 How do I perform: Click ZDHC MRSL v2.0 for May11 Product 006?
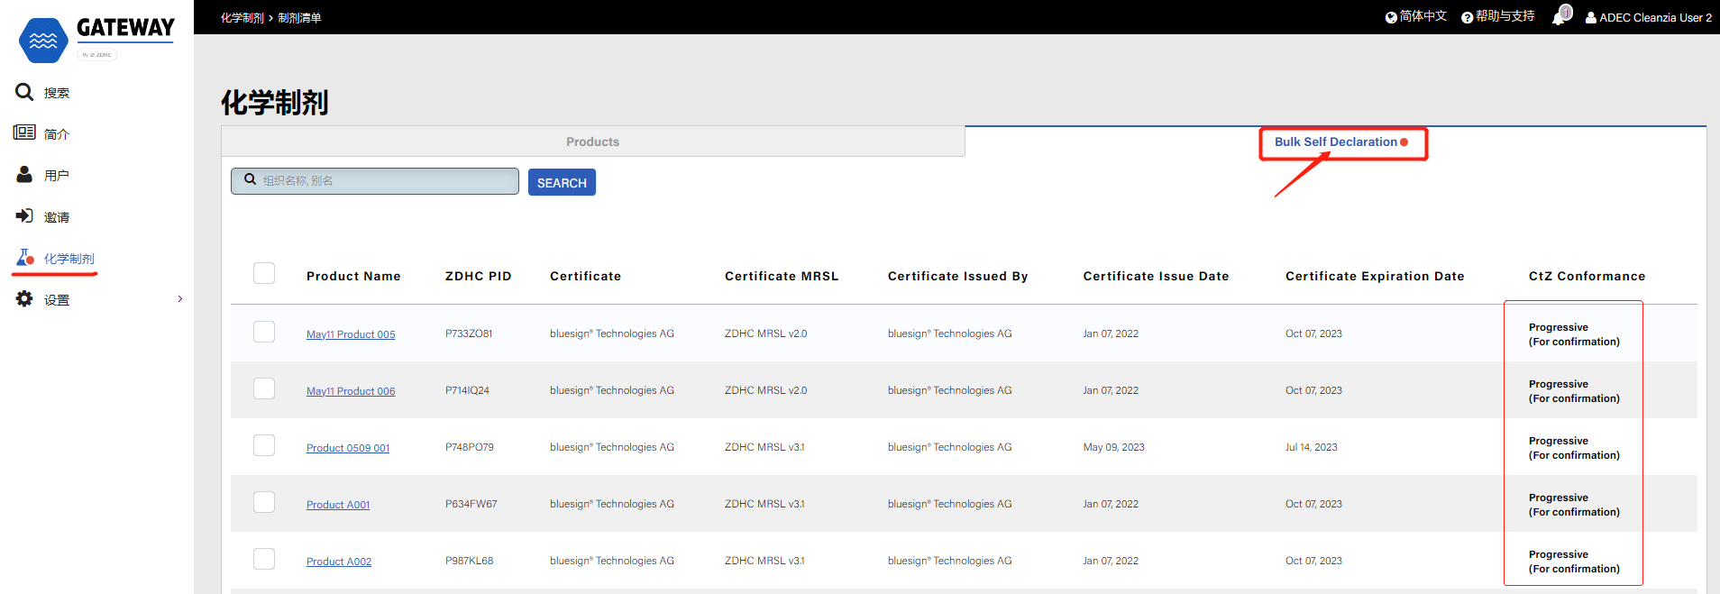(x=766, y=390)
